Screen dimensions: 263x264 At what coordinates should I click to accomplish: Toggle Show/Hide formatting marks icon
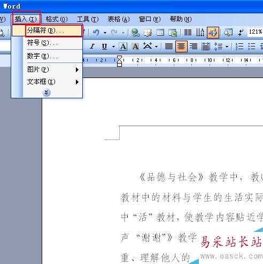coord(241,33)
